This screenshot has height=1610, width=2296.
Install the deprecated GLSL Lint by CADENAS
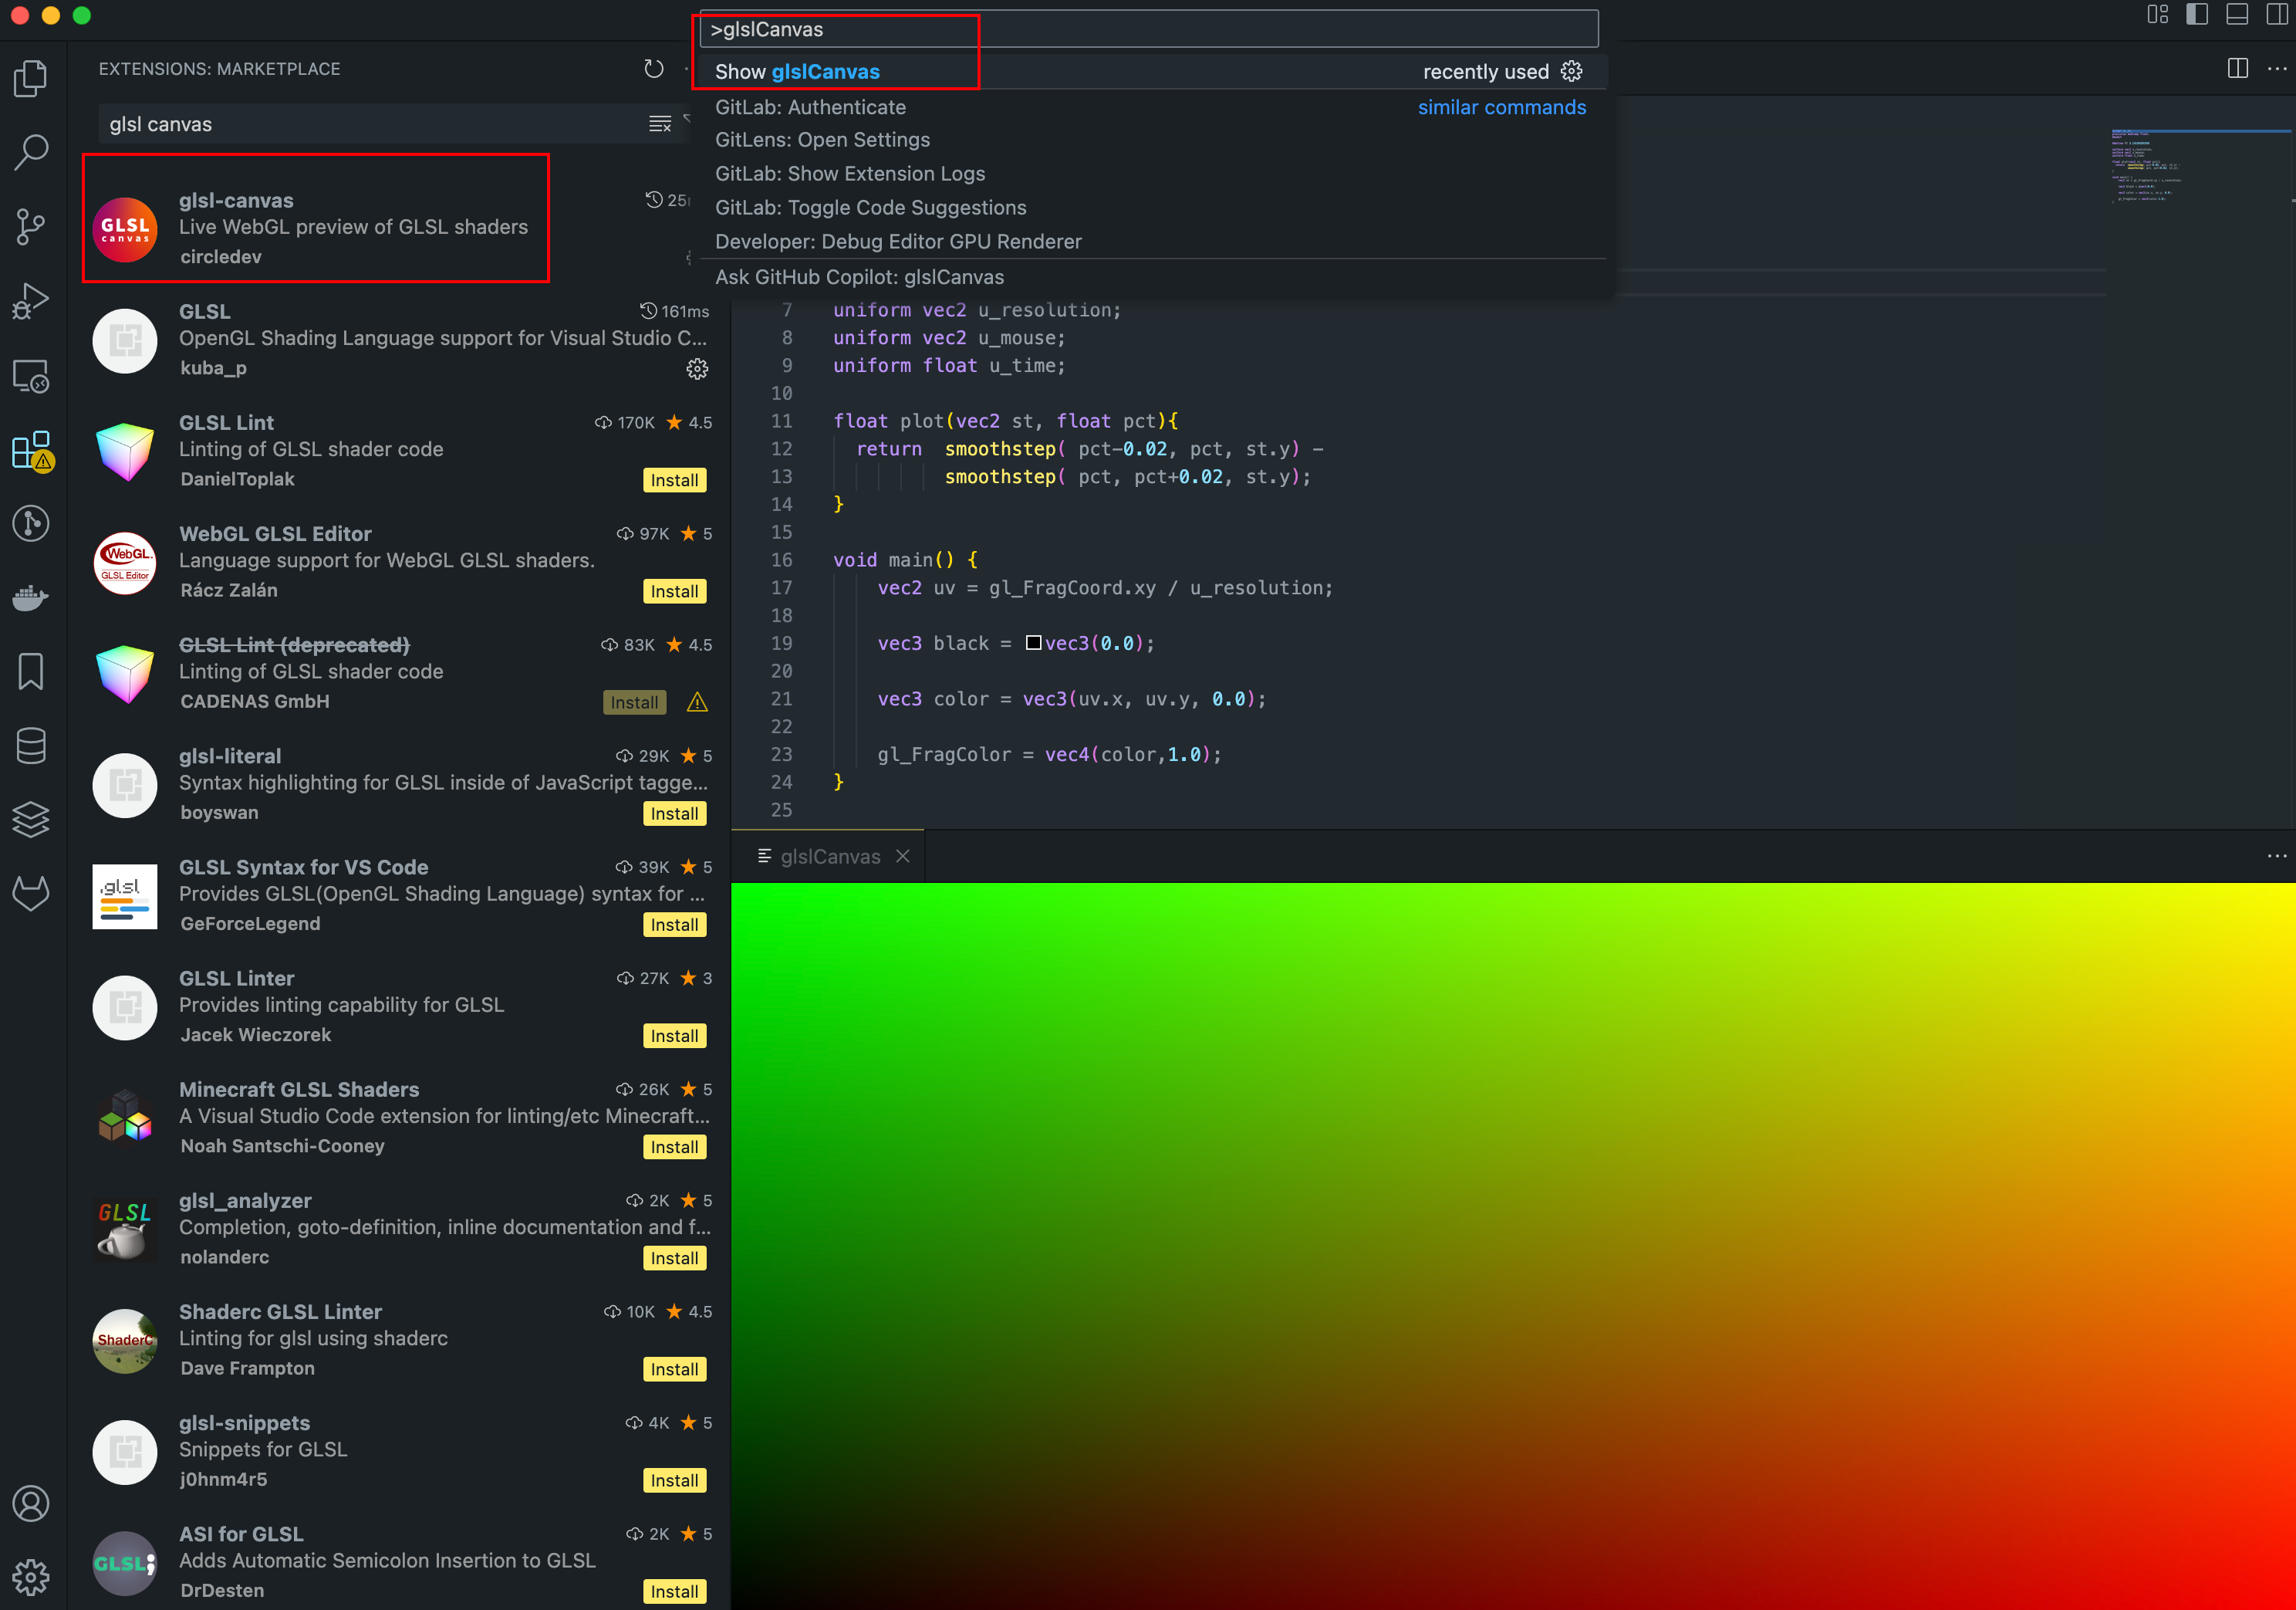pyautogui.click(x=634, y=702)
